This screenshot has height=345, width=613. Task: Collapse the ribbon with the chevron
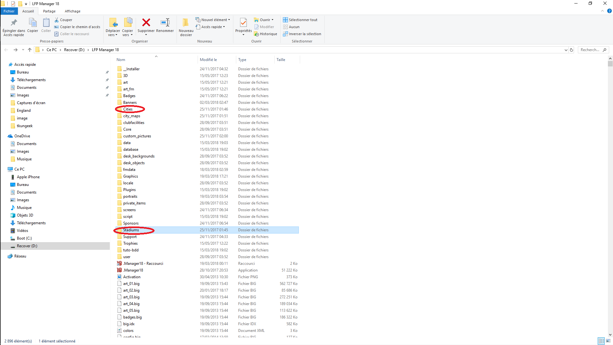point(602,11)
